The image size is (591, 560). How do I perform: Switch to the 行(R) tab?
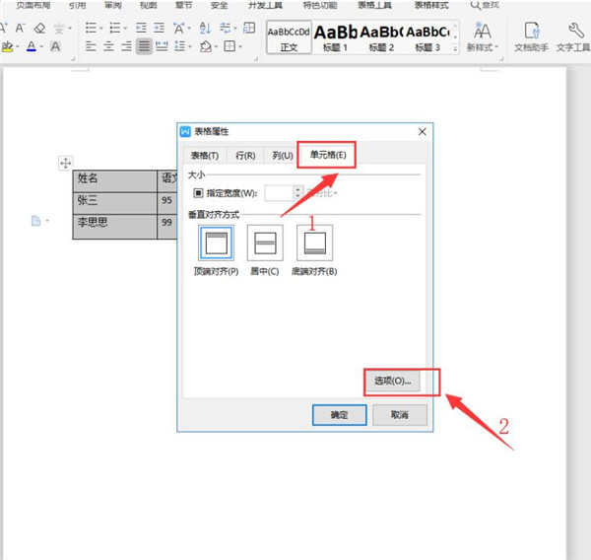245,155
